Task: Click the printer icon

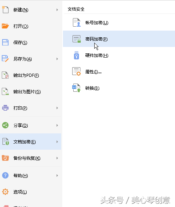Action: click(5, 108)
